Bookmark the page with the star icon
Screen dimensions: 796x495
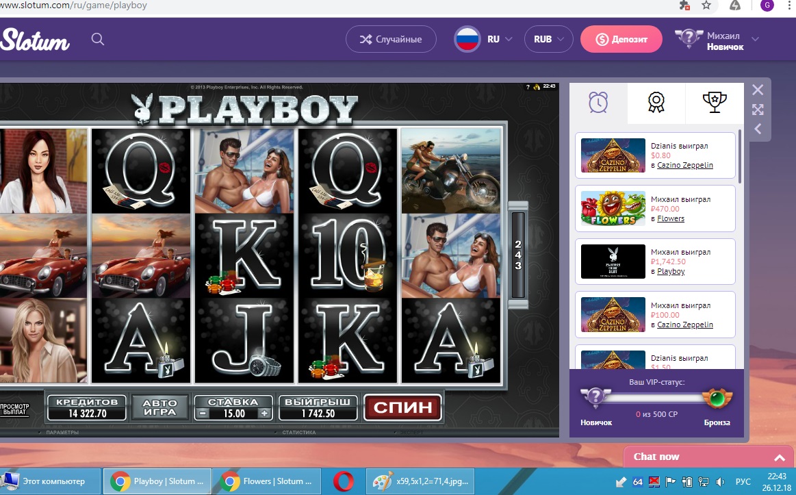pyautogui.click(x=706, y=5)
